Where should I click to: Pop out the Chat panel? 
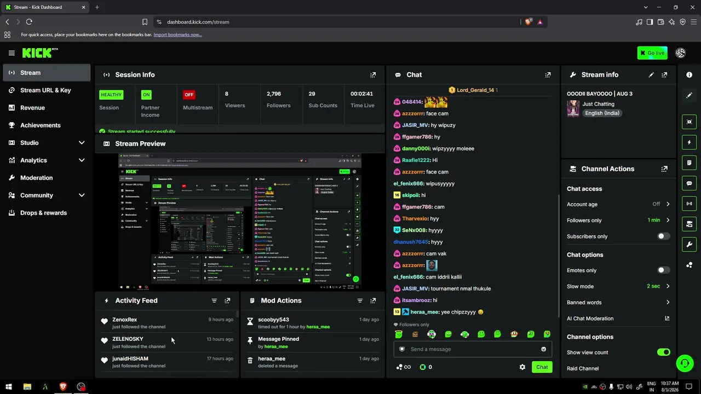(x=548, y=75)
